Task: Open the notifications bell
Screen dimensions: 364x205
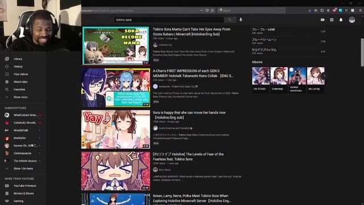Action: click(341, 20)
